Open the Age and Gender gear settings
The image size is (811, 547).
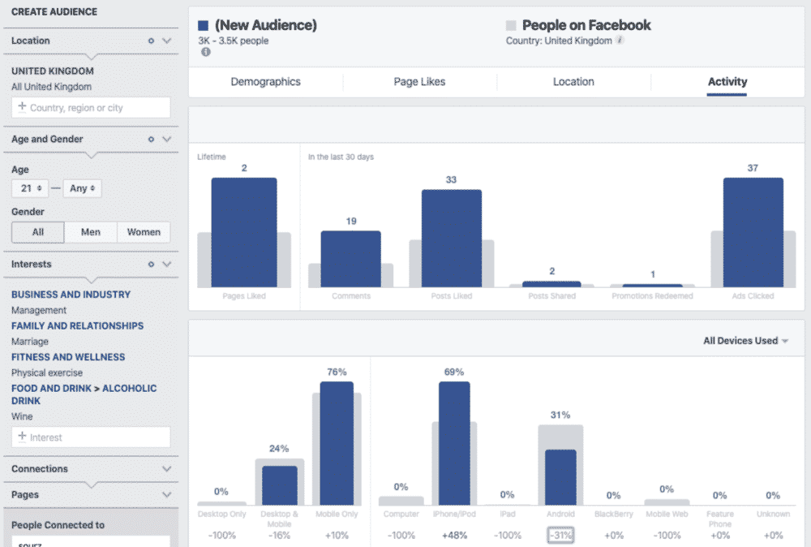(x=151, y=139)
